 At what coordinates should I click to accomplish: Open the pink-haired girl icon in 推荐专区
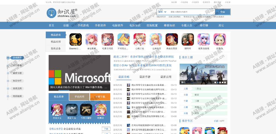(x=197, y=131)
